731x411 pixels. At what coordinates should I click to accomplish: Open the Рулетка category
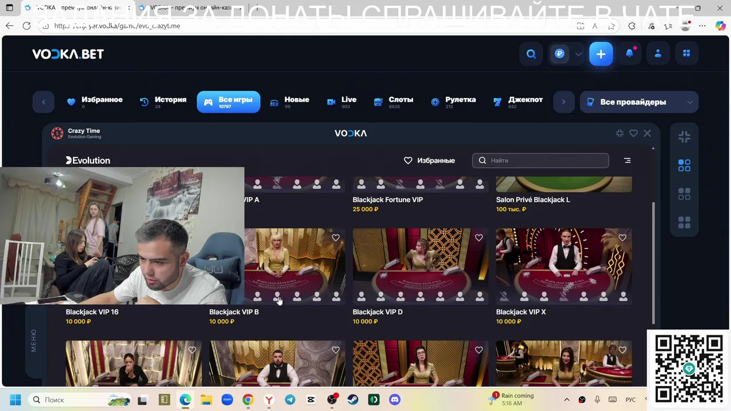(453, 102)
